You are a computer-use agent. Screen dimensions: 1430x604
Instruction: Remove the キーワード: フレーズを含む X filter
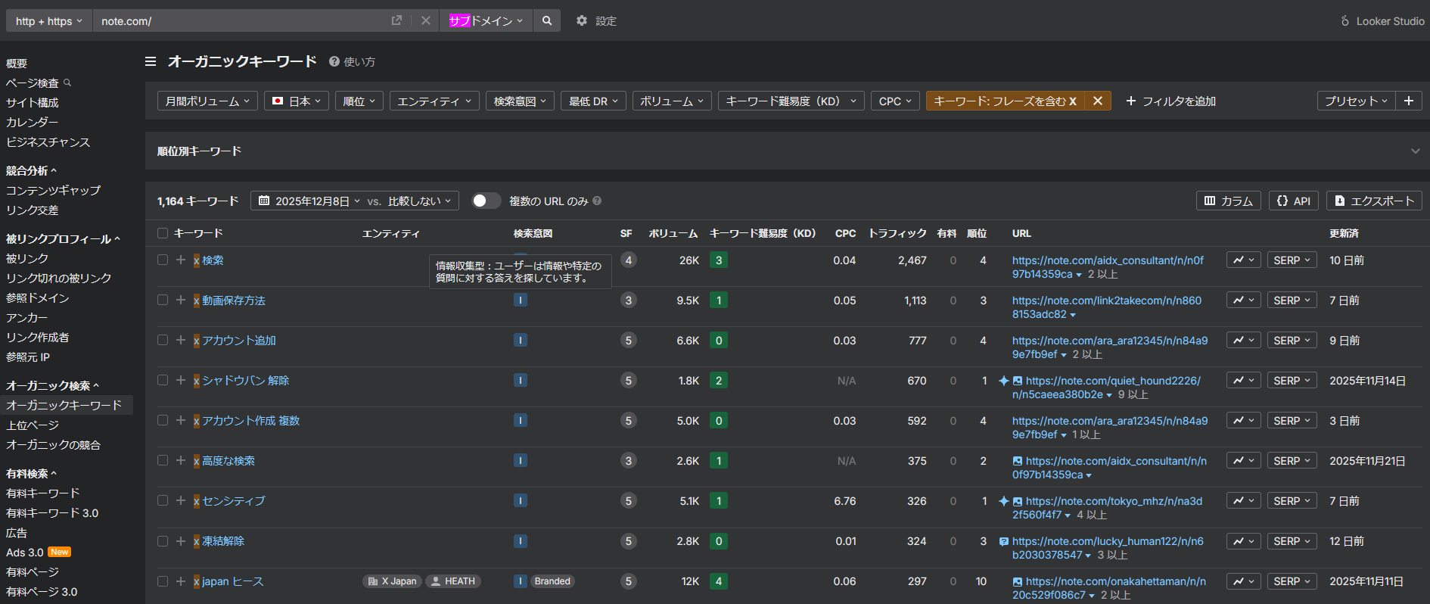[1097, 101]
